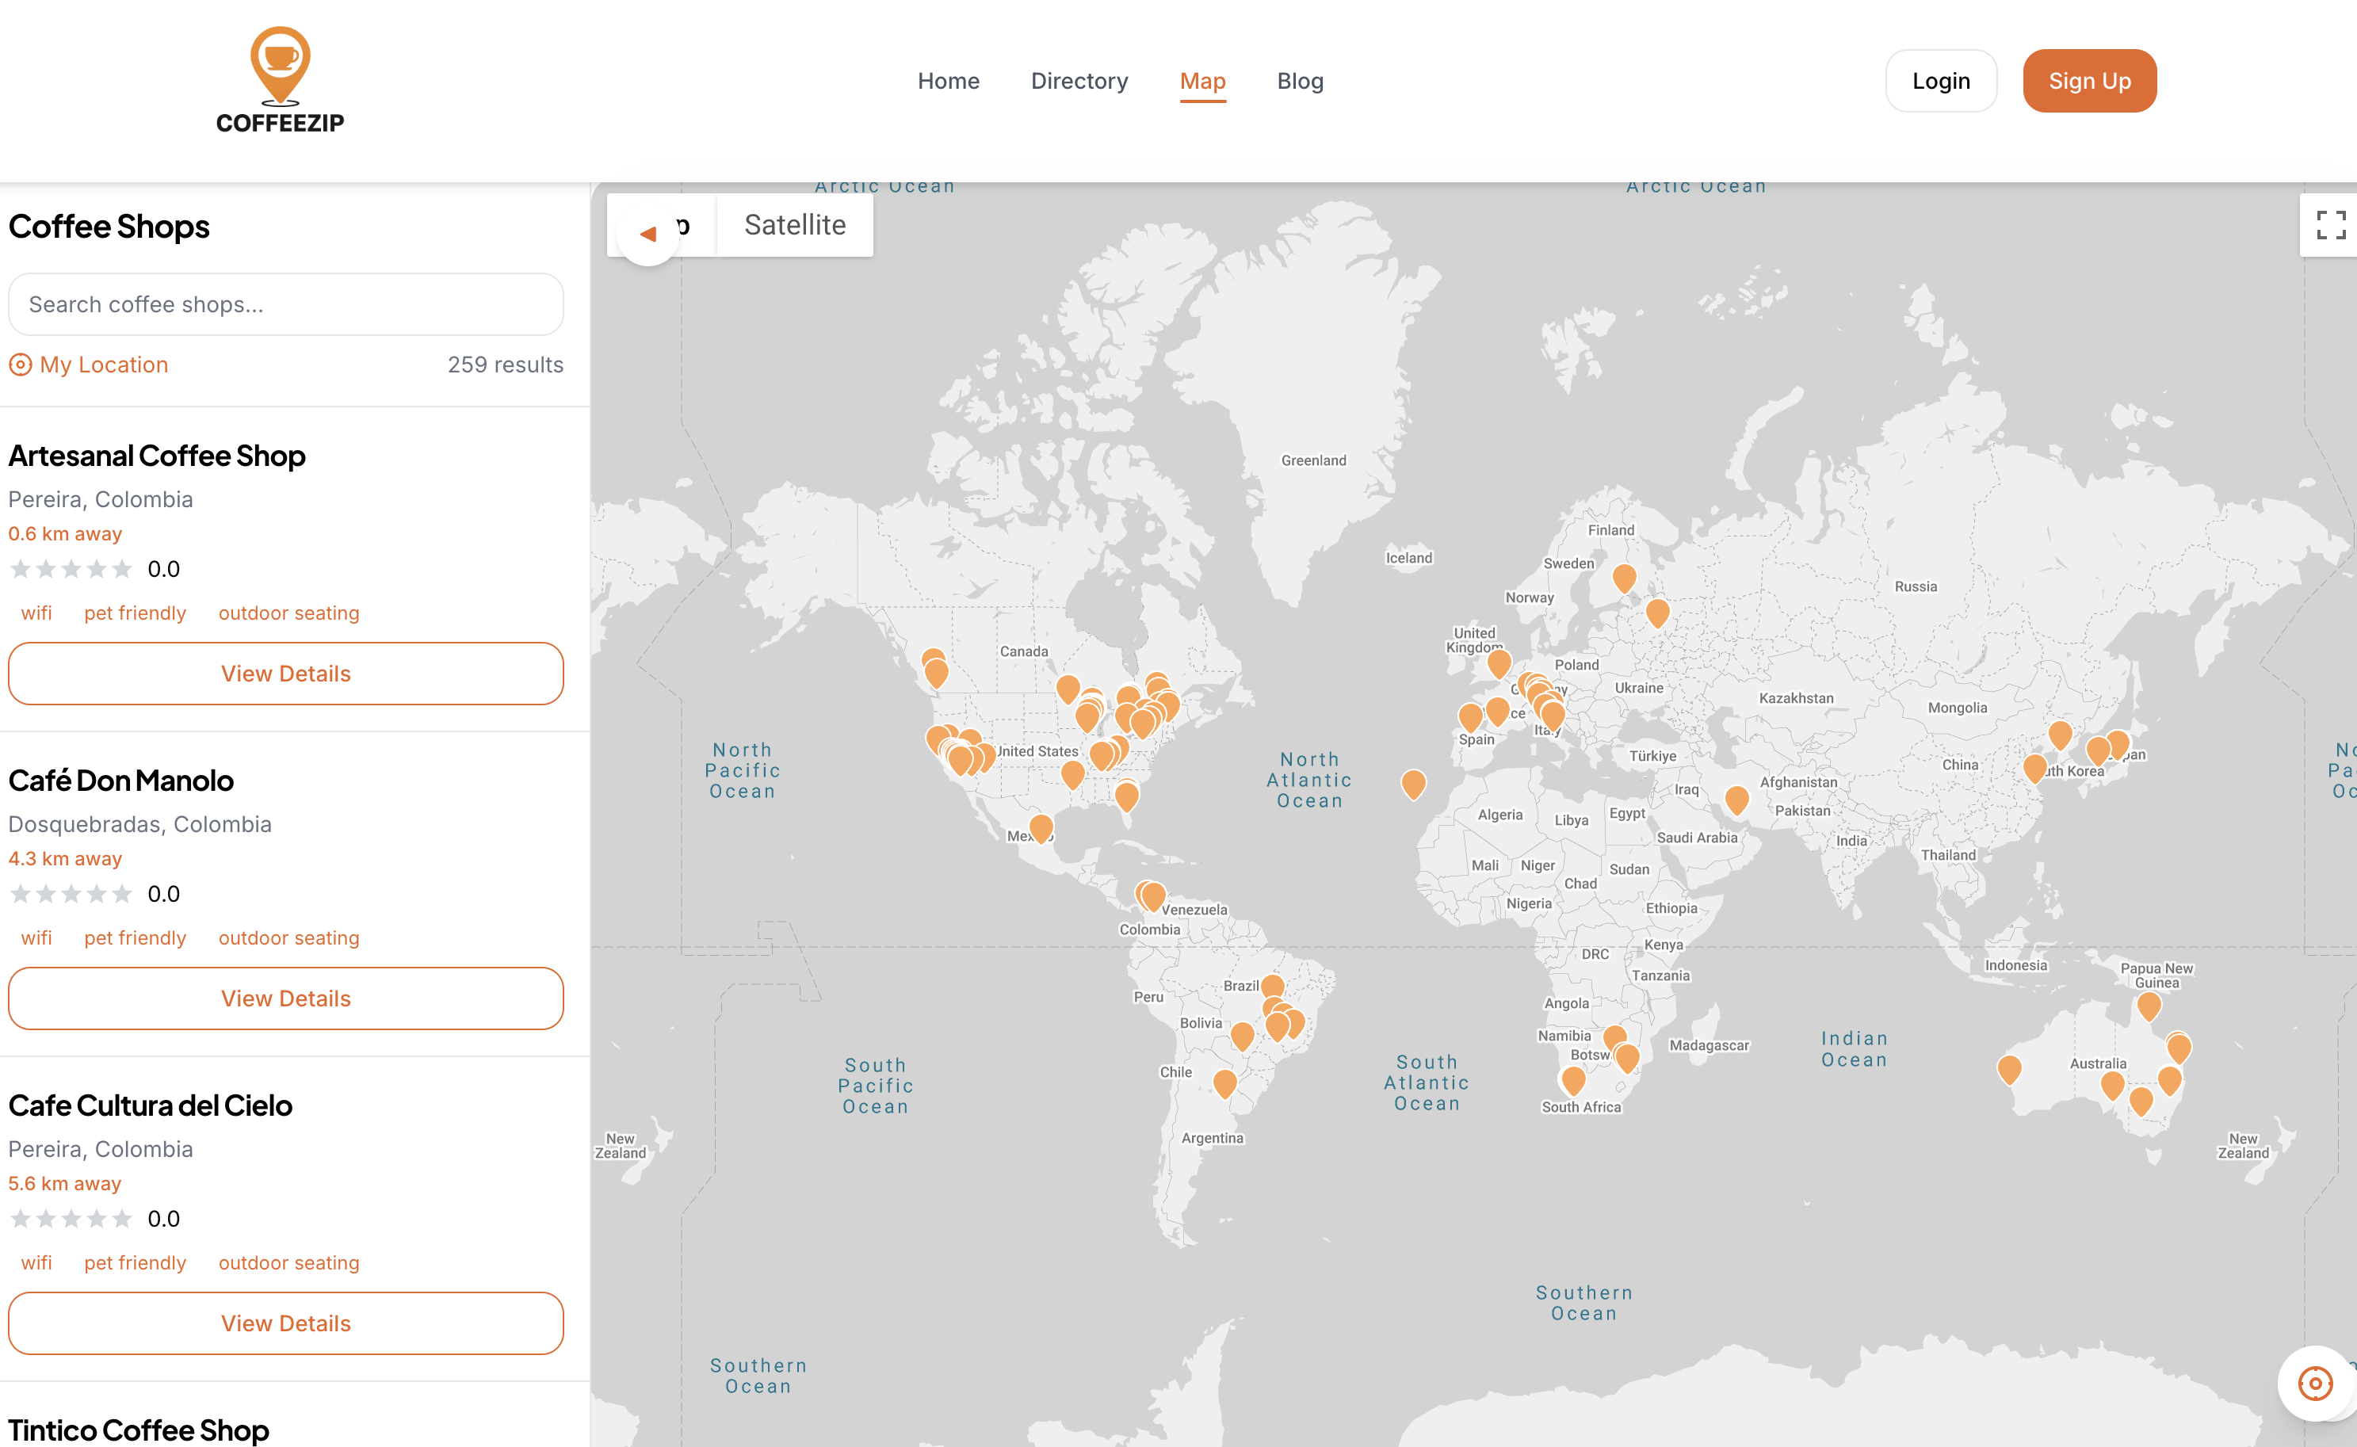This screenshot has height=1447, width=2357.
Task: View Details for Cafe Cultura del Cielo
Action: pyautogui.click(x=286, y=1323)
